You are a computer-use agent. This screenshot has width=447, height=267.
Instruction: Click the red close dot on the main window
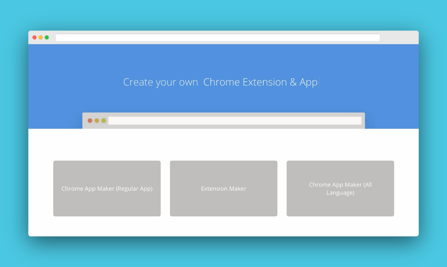34,37
